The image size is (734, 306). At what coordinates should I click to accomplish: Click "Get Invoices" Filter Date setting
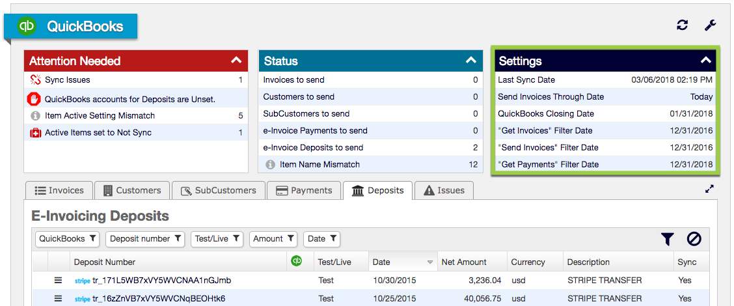(605, 131)
